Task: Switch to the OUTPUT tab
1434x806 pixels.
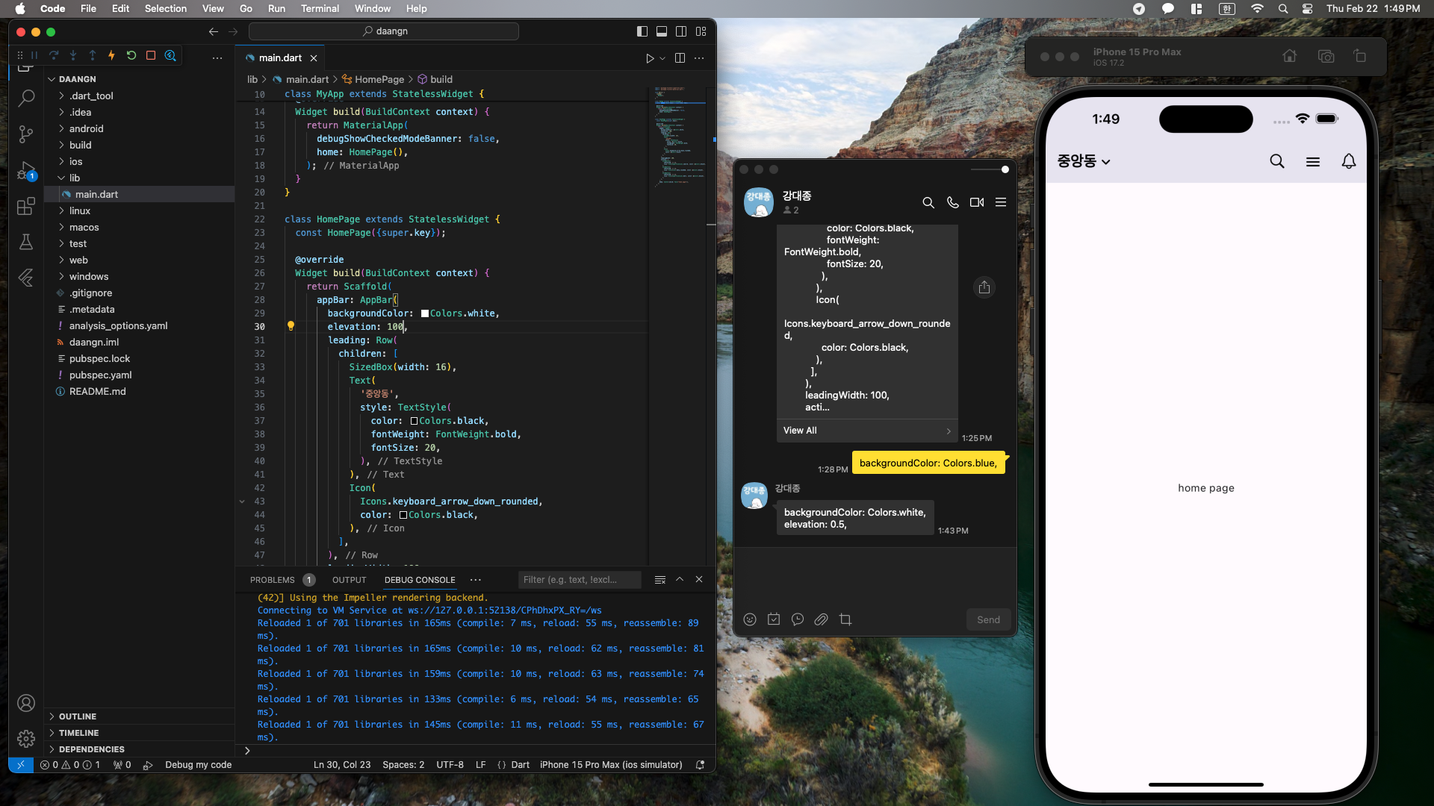Action: click(350, 580)
